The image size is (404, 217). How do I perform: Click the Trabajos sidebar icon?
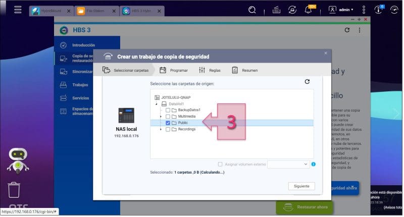[x=63, y=85]
